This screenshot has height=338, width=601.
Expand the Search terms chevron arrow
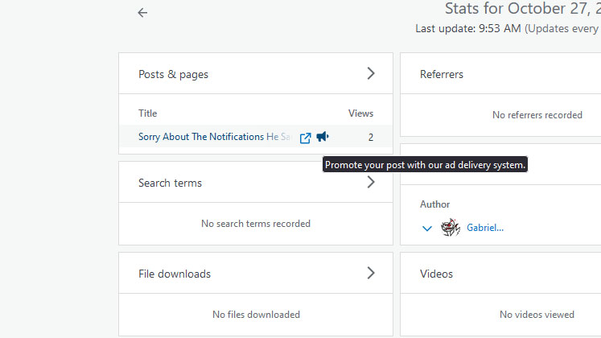point(371,182)
